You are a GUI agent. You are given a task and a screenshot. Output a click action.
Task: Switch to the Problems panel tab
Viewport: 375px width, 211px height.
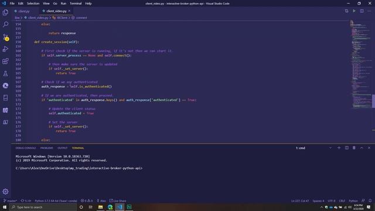pos(47,148)
